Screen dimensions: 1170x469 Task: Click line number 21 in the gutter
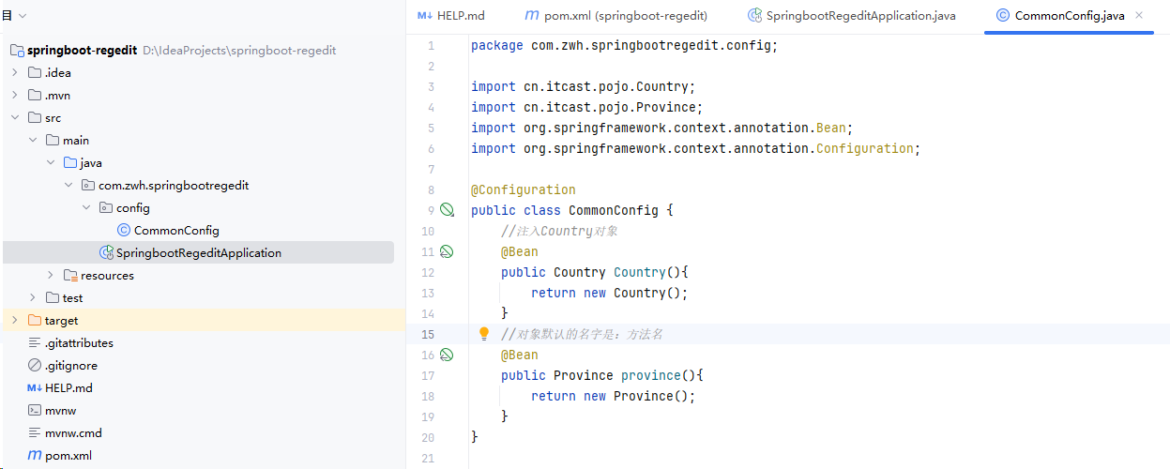[x=428, y=458]
